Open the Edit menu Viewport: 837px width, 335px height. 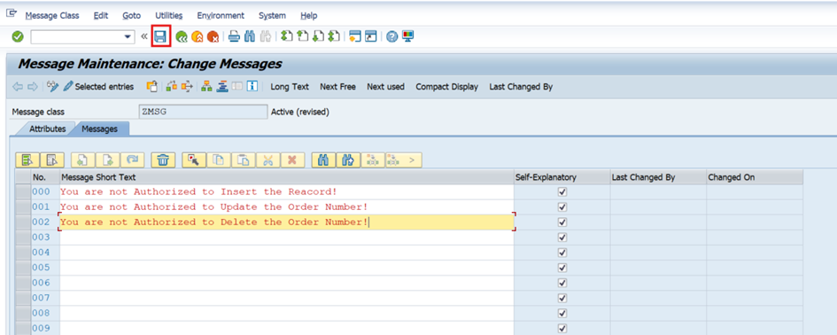click(x=101, y=15)
